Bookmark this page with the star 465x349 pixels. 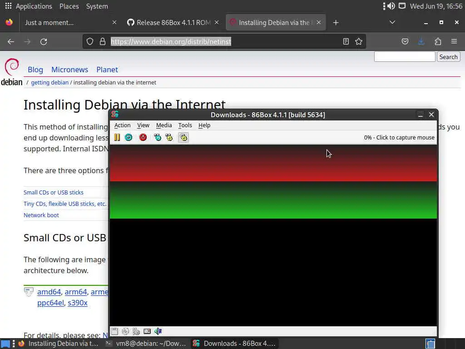coord(359,41)
